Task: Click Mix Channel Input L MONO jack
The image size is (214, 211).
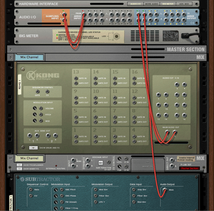Action: pyautogui.click(x=73, y=160)
